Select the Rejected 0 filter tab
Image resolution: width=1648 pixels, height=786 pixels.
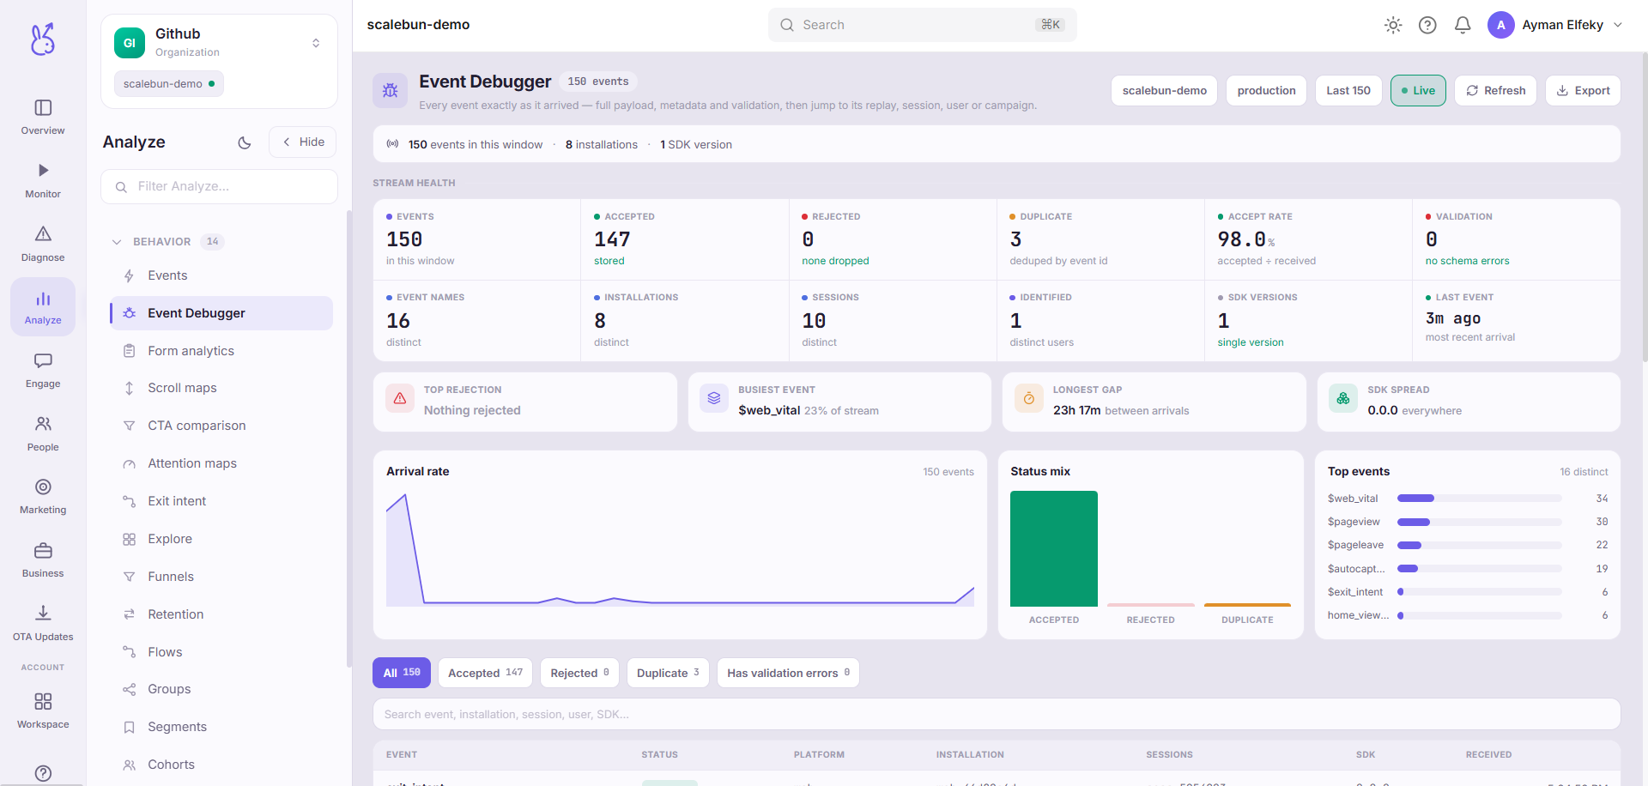579,673
